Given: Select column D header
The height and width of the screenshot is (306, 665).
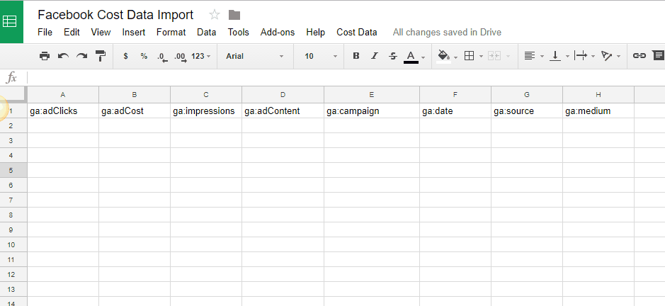Looking at the screenshot, I should pyautogui.click(x=283, y=95).
